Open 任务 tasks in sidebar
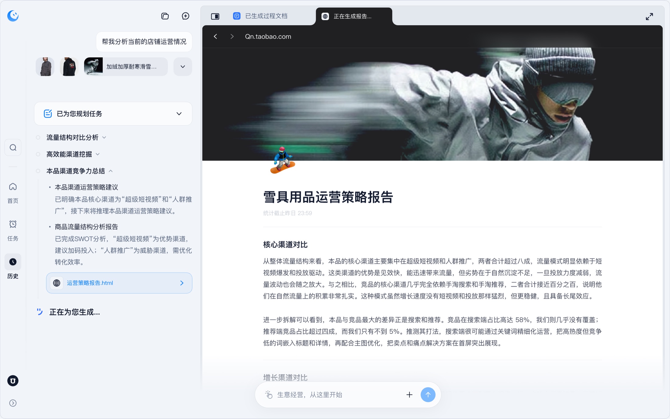The height and width of the screenshot is (419, 670). pyautogui.click(x=13, y=231)
